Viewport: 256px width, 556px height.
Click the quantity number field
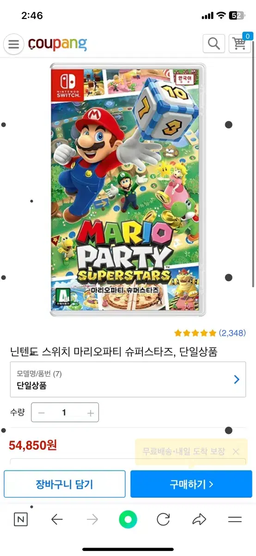(65, 413)
